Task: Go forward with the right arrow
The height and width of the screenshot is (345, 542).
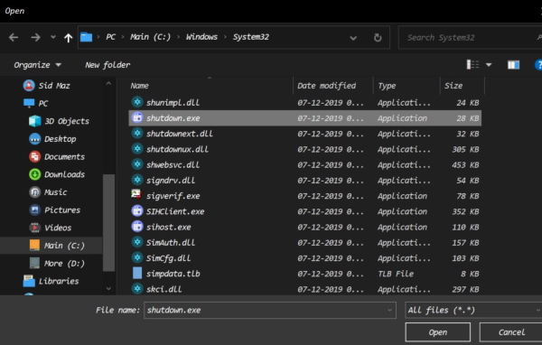Action: pyautogui.click(x=35, y=37)
